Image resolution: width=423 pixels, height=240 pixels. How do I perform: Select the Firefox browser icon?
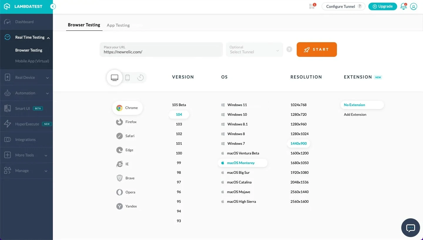point(120,122)
